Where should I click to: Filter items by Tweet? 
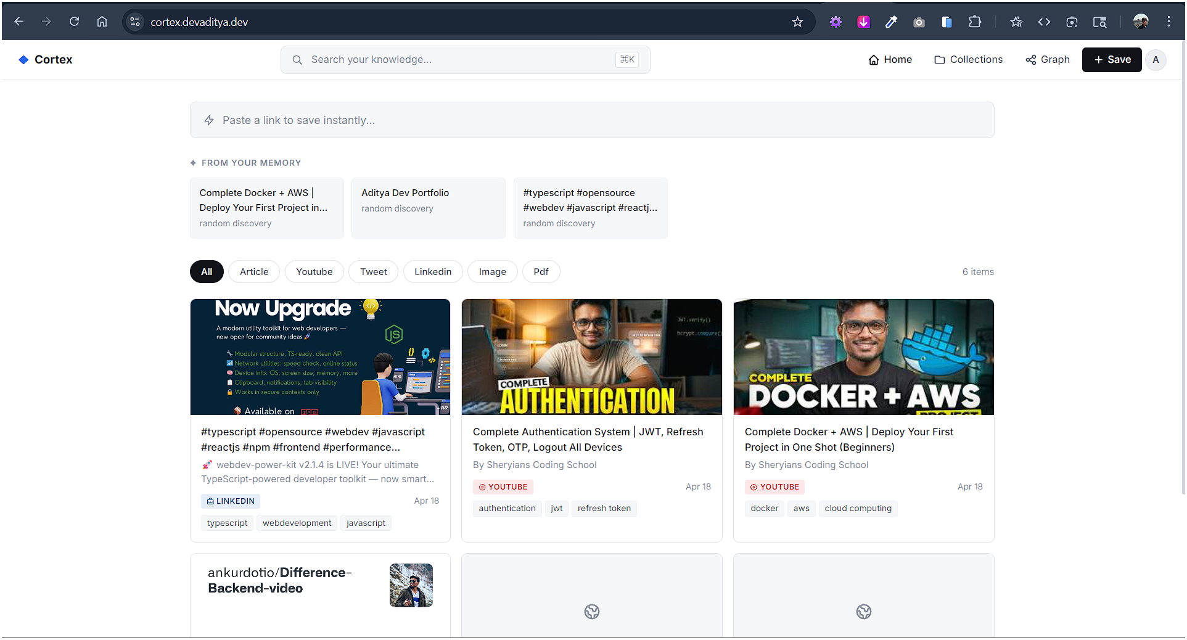click(374, 272)
